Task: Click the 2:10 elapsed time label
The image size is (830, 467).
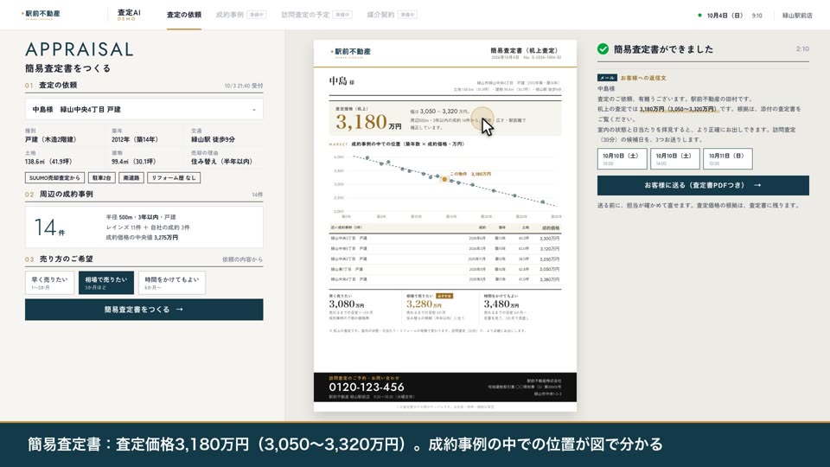Action: (x=802, y=48)
